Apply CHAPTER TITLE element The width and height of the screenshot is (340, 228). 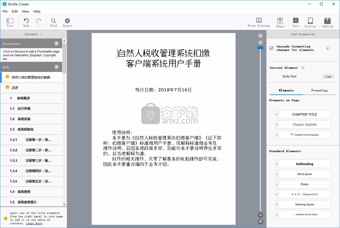point(305,115)
